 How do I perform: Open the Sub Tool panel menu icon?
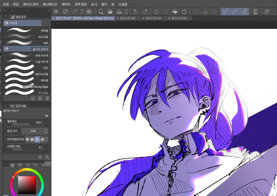click(6, 16)
